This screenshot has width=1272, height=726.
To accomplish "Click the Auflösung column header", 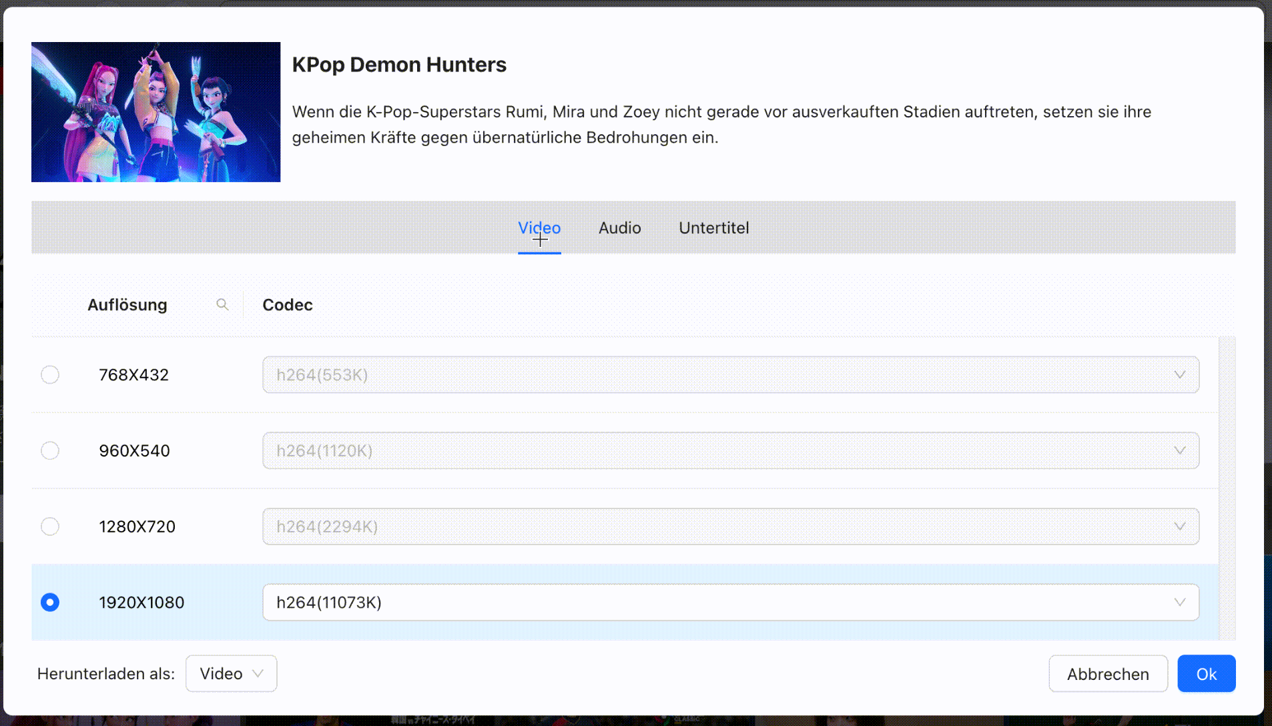I will coord(127,304).
